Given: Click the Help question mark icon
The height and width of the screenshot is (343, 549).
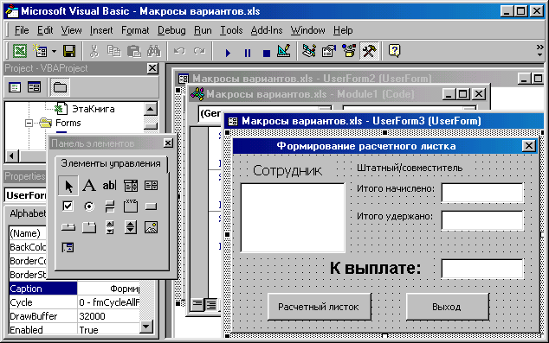Looking at the screenshot, I should click(x=395, y=51).
